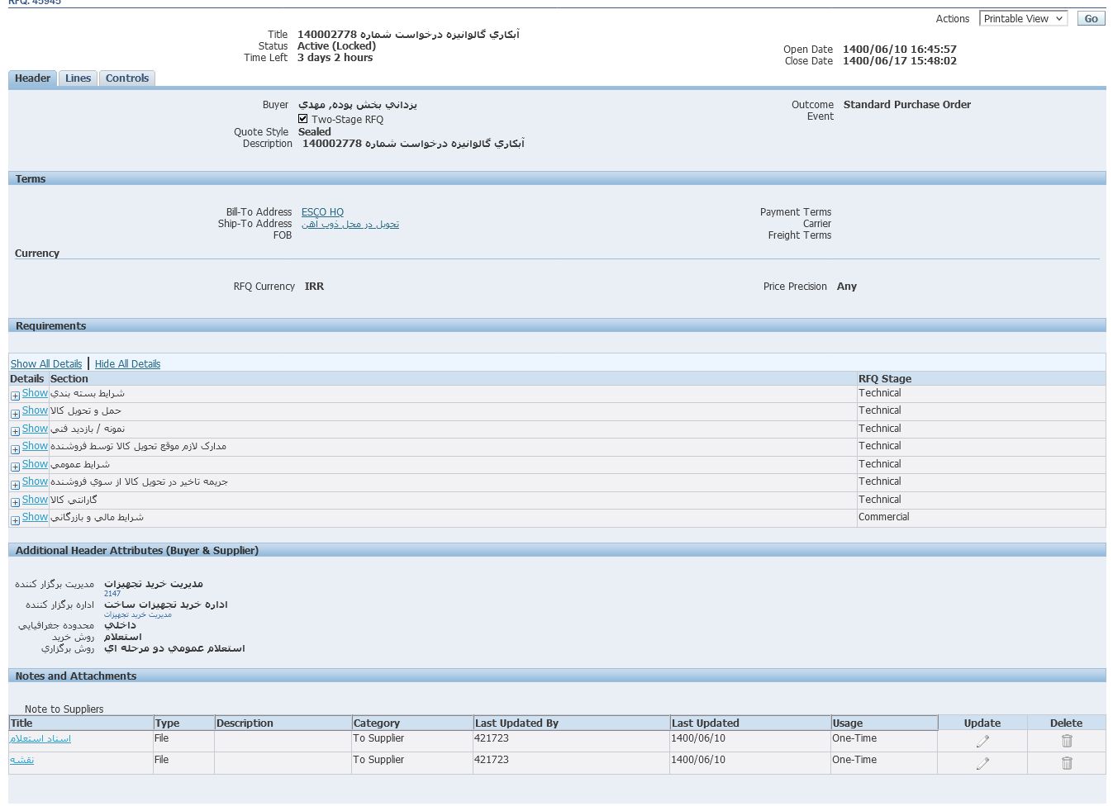The image size is (1113, 811).
Task: Show details of sixth requirements section
Action: click(x=35, y=481)
